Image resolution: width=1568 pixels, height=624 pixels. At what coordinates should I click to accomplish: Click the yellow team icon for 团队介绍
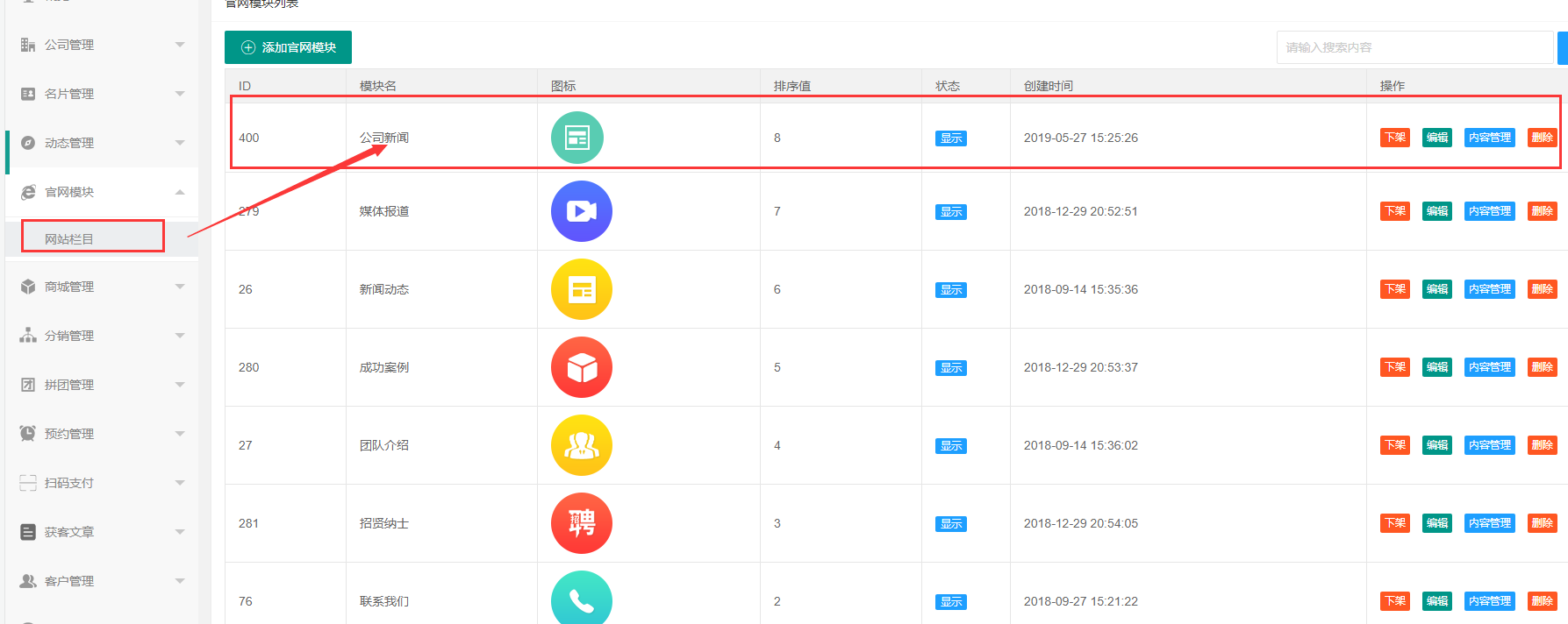581,445
